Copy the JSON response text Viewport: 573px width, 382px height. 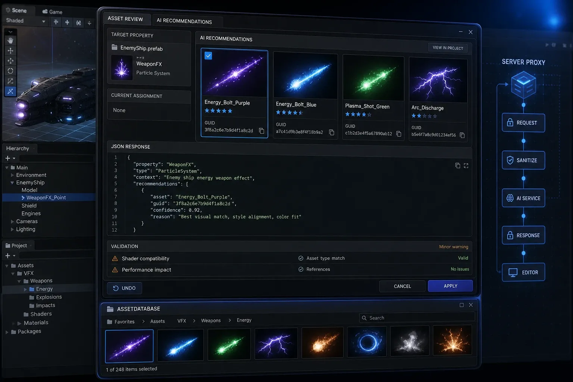point(458,165)
